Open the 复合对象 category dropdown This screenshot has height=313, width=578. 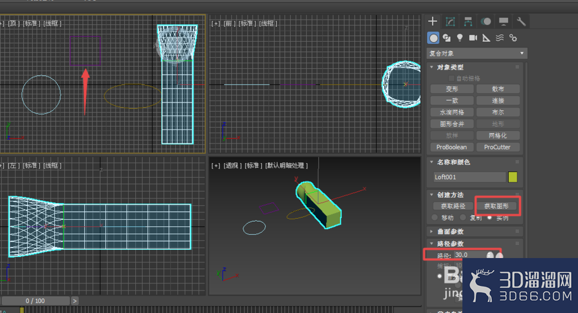[477, 54]
